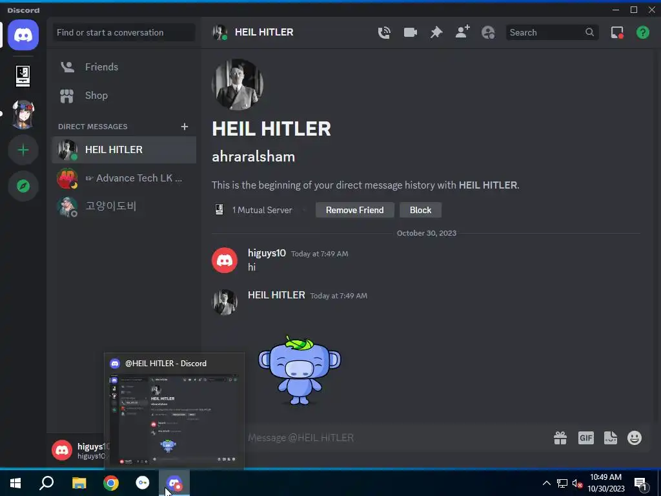This screenshot has width=661, height=496.
Task: Open the Friends tab
Action: 124,67
